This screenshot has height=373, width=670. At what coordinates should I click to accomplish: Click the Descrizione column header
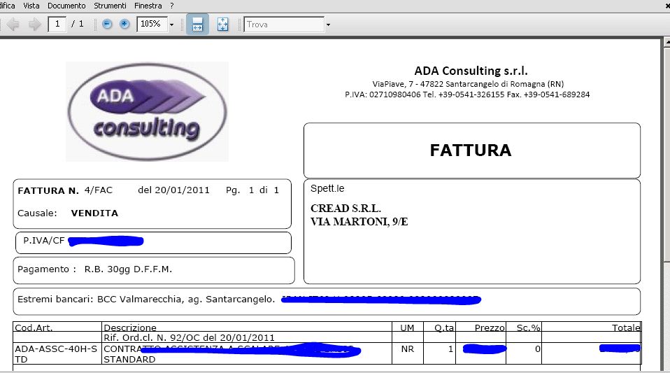pos(130,328)
